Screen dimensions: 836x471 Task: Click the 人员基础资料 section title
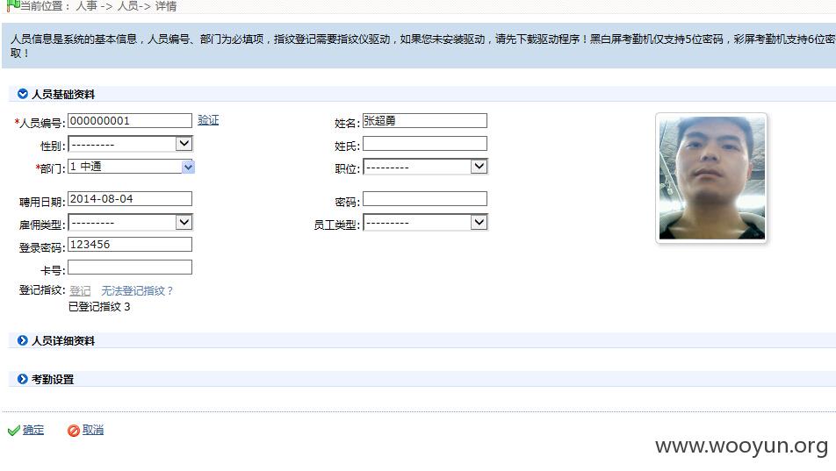(x=63, y=95)
